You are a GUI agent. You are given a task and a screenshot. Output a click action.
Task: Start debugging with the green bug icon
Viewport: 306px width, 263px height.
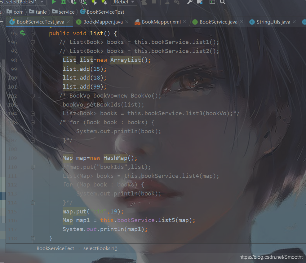point(64,2)
